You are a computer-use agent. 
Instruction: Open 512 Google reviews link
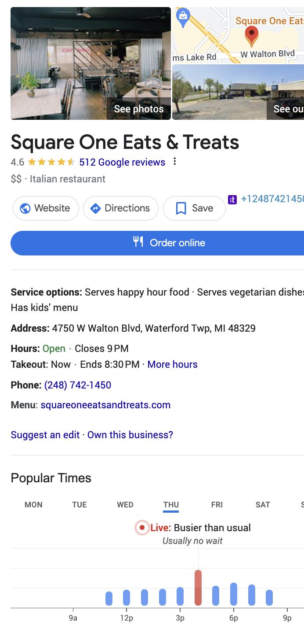(x=123, y=162)
